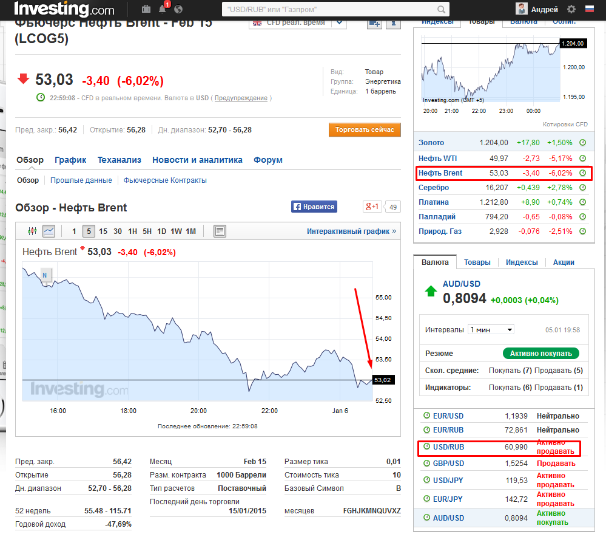Click the N news marker on chart
This screenshot has width=606, height=534.
point(45,275)
